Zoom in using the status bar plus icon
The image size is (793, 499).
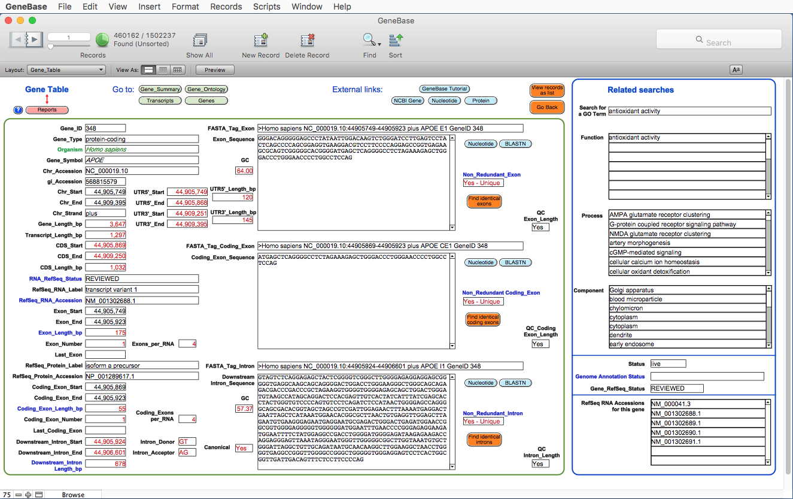tap(28, 495)
